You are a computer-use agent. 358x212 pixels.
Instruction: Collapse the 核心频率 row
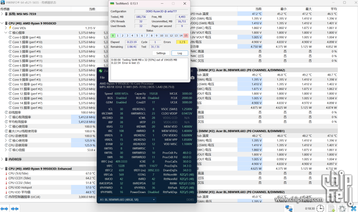point(6,33)
